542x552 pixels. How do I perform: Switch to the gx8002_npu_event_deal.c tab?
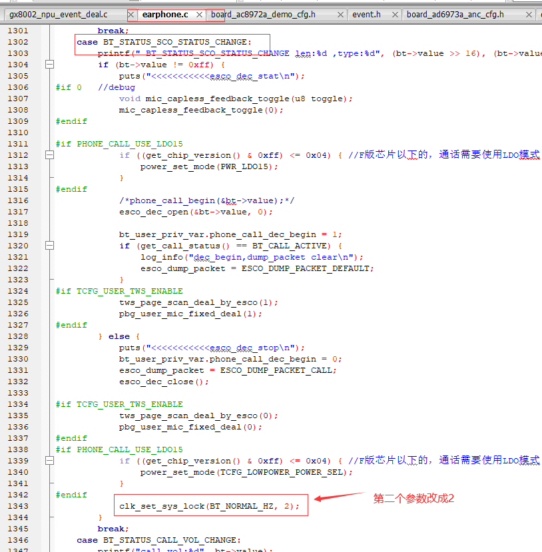point(59,15)
